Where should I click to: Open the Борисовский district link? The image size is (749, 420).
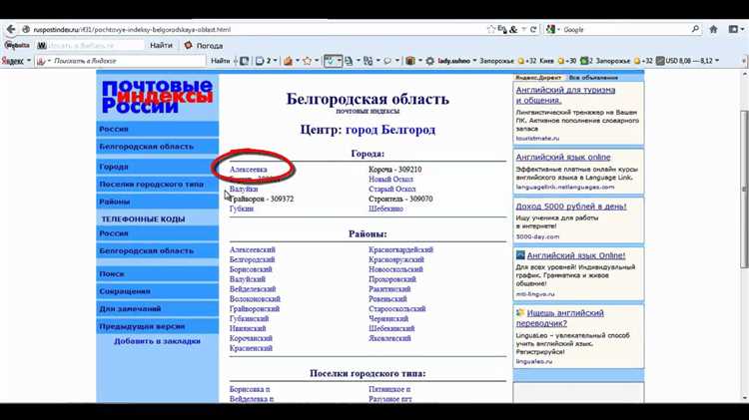tap(251, 269)
